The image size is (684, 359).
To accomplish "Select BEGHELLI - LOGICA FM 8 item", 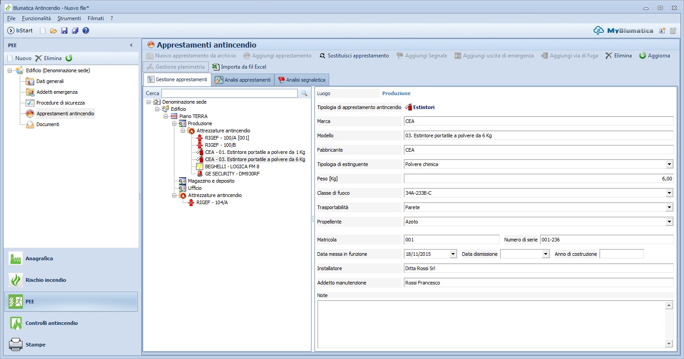I will point(232,166).
